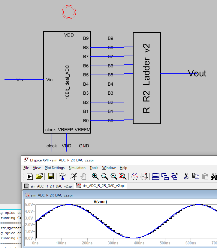Halt the simulation with the hand icon
The image size is (217, 248).
(x=84, y=176)
